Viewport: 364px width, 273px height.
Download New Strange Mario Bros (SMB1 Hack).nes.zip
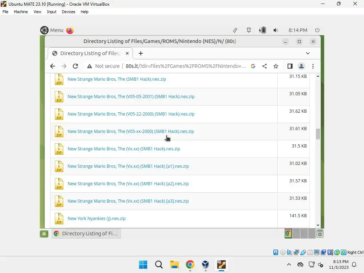pyautogui.click(x=117, y=79)
